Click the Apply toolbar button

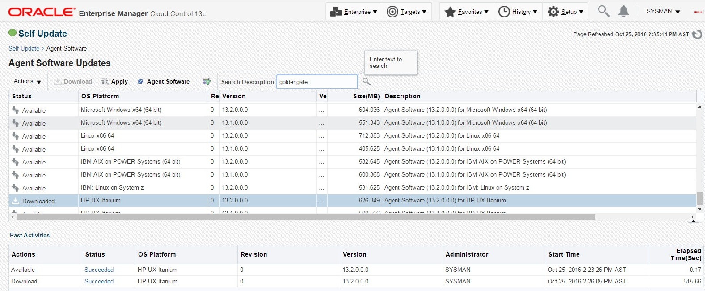tap(115, 81)
